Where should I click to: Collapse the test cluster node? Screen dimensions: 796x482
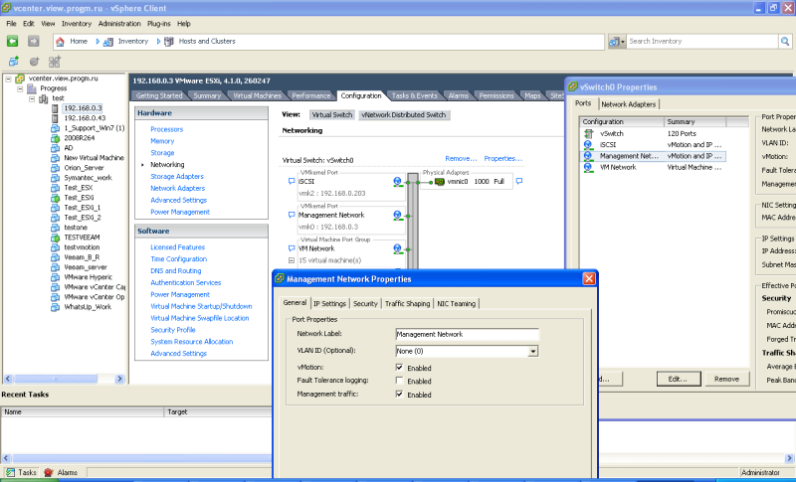(x=32, y=98)
